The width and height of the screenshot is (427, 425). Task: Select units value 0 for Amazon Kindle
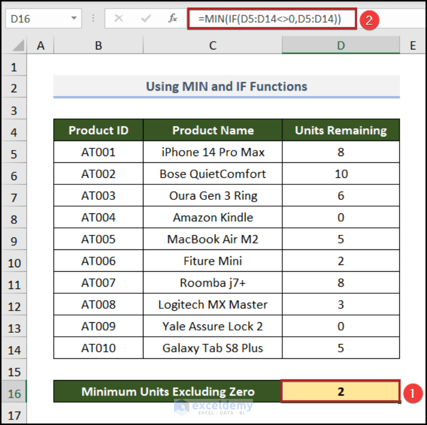341,217
